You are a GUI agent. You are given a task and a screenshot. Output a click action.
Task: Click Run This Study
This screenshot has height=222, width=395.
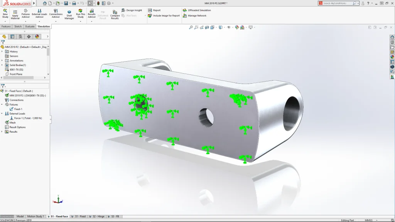80,13
